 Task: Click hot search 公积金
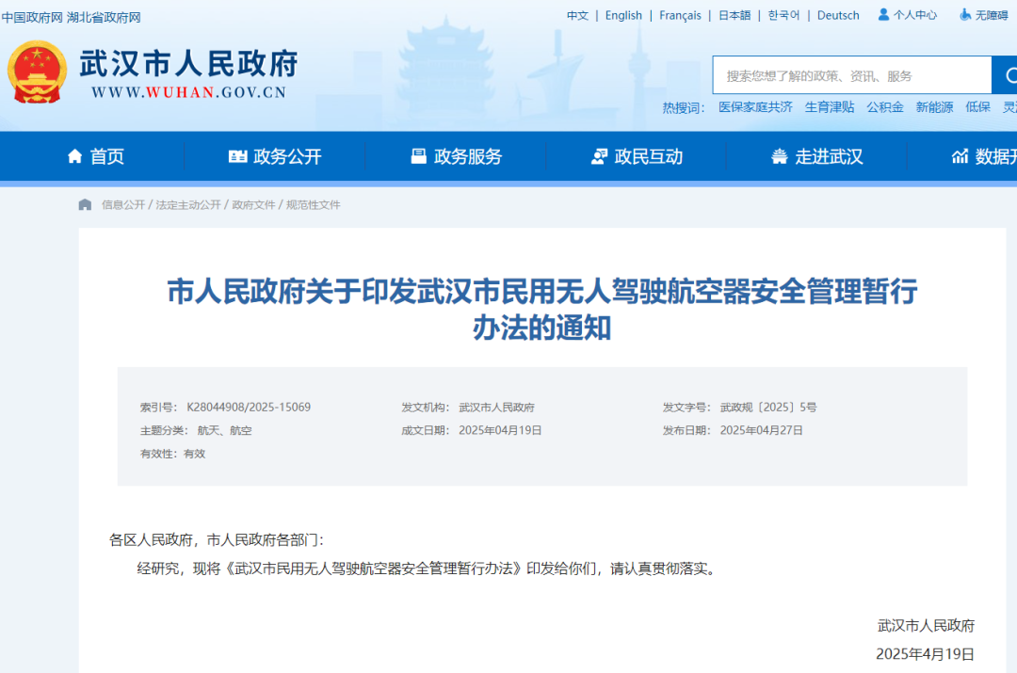click(885, 107)
